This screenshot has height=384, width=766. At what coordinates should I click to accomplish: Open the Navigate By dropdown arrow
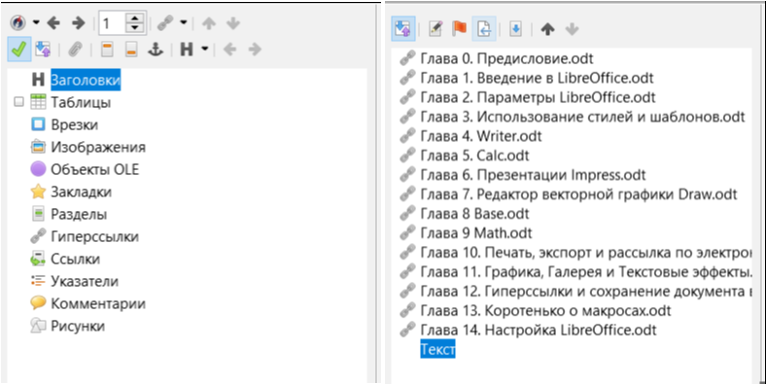[x=36, y=22]
